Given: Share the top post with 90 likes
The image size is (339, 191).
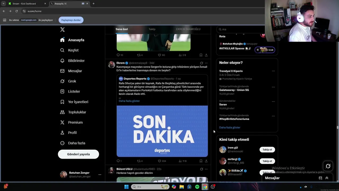Looking at the screenshot, I should point(206,55).
